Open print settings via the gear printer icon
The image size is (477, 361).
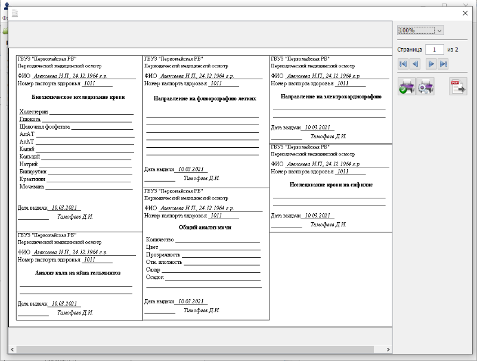pyautogui.click(x=425, y=87)
